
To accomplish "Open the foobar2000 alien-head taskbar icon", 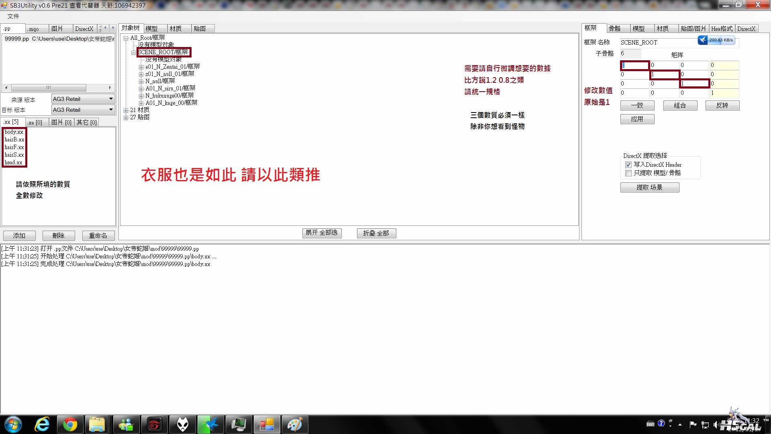I will (183, 424).
